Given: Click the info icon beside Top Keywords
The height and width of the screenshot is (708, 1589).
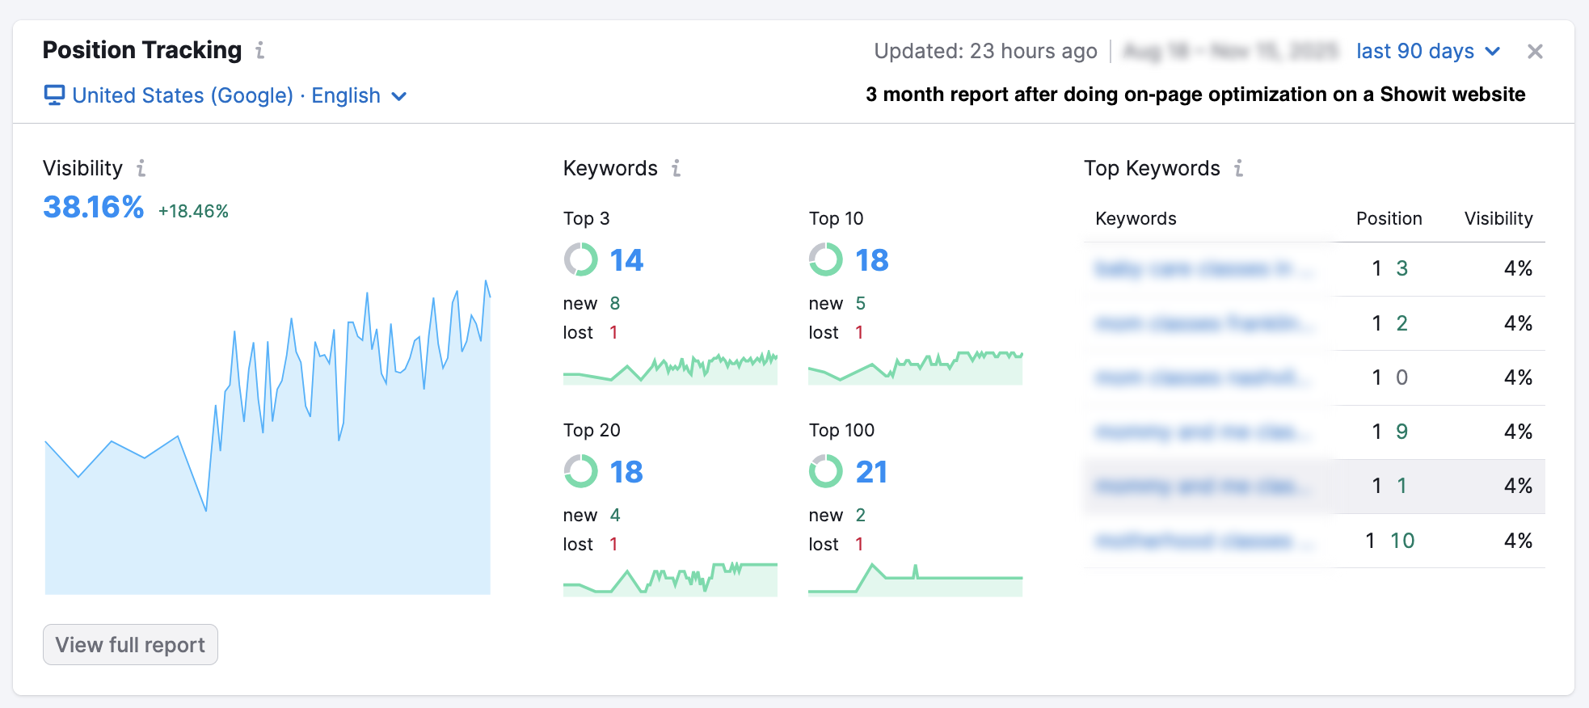Looking at the screenshot, I should [x=1239, y=168].
